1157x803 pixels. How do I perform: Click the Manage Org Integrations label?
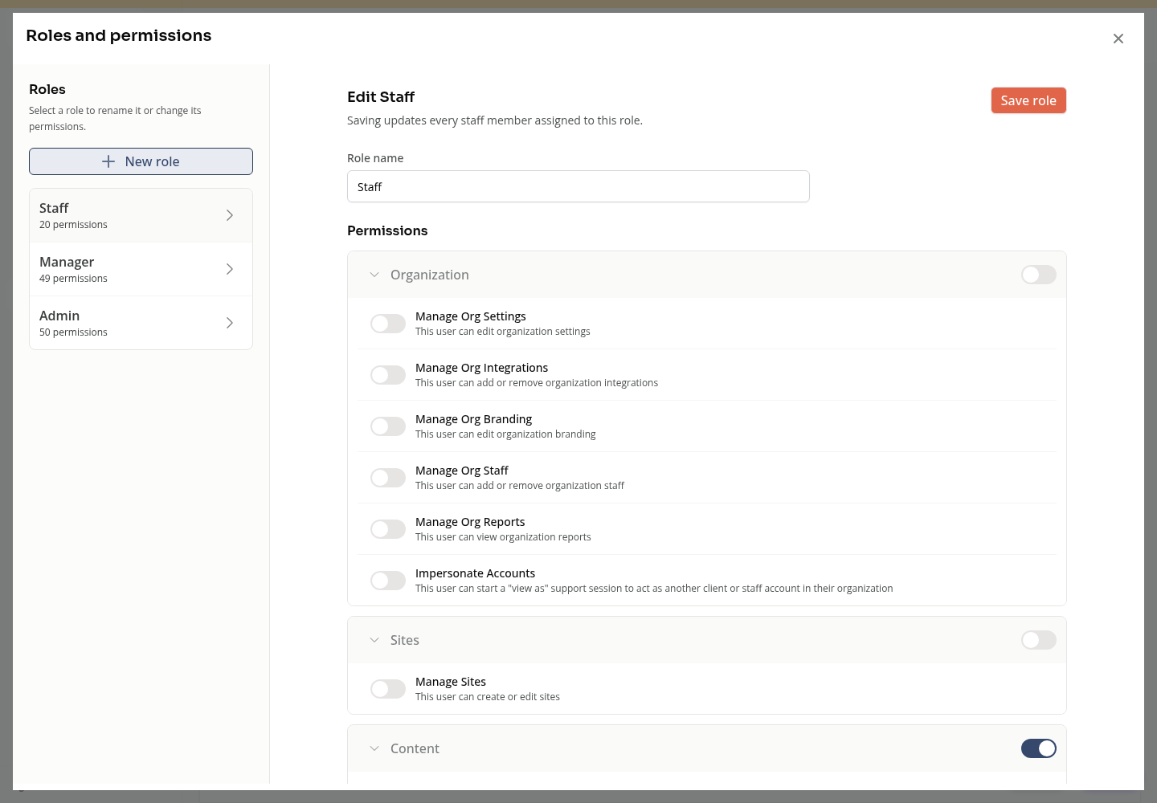click(x=481, y=368)
